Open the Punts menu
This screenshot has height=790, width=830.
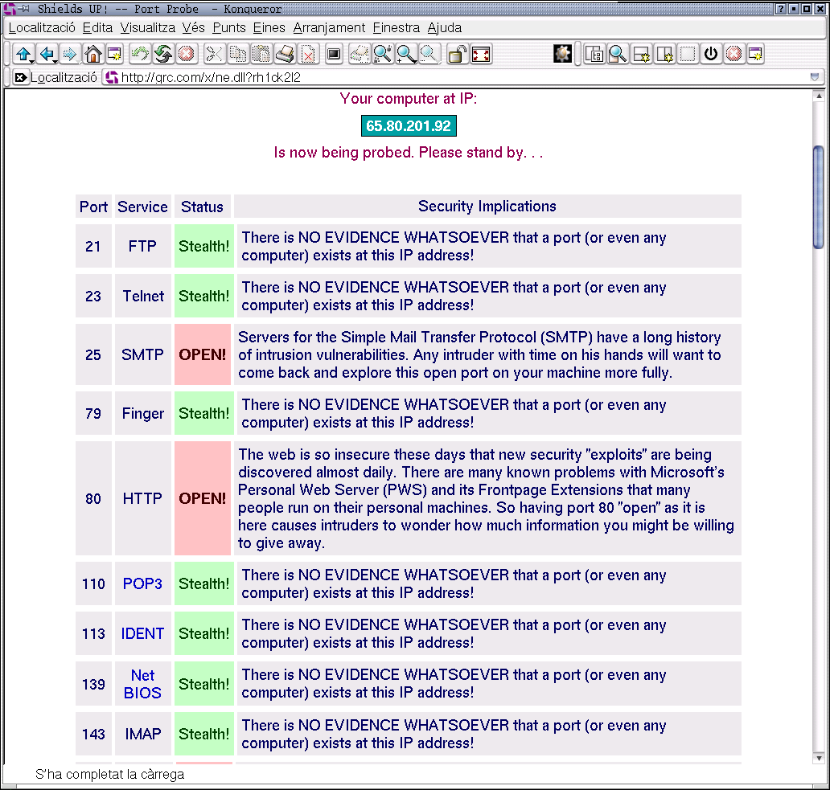(x=229, y=28)
